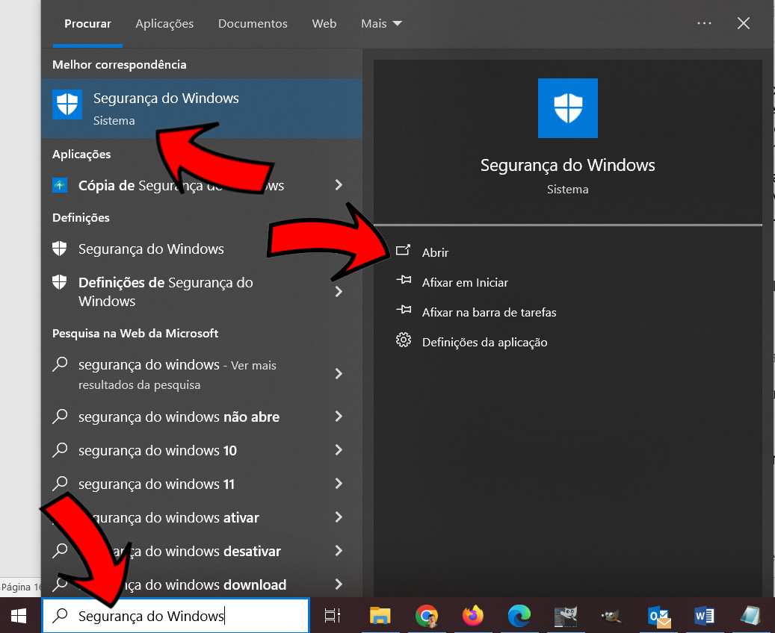Click the shield icon next to Definições de Segurança
Image resolution: width=775 pixels, height=633 pixels.
pos(59,282)
